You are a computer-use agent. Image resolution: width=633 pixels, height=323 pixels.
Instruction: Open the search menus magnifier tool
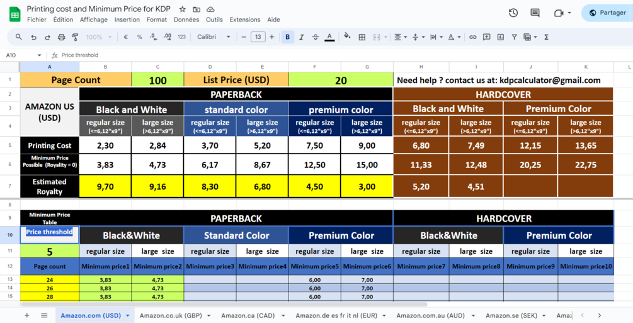(18, 37)
